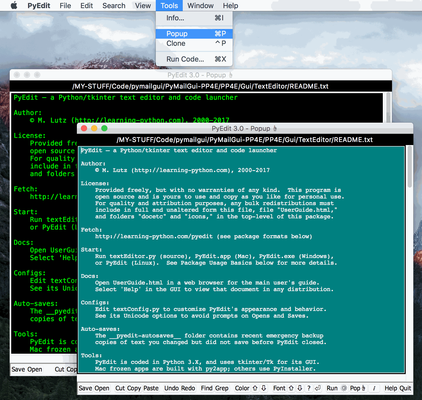Viewport: 422px width, 400px height.
Task: Click the Font up-arrow button
Action: 291,388
